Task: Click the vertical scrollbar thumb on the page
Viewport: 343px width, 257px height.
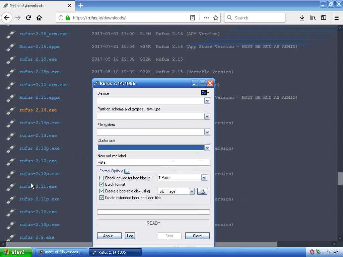Action: tap(340, 179)
